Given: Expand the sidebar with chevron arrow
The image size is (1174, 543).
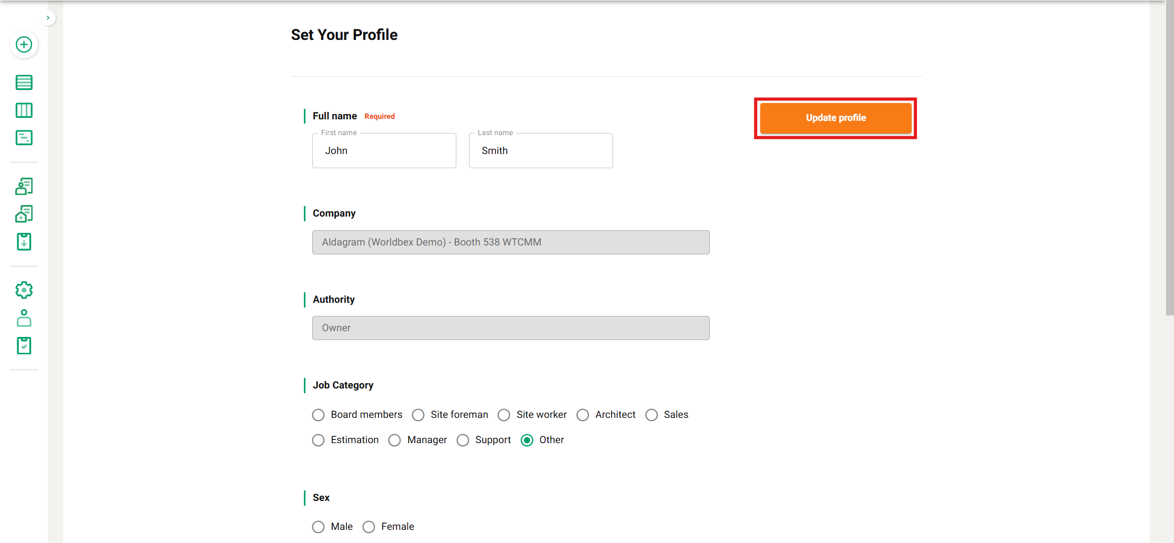Looking at the screenshot, I should click(48, 18).
